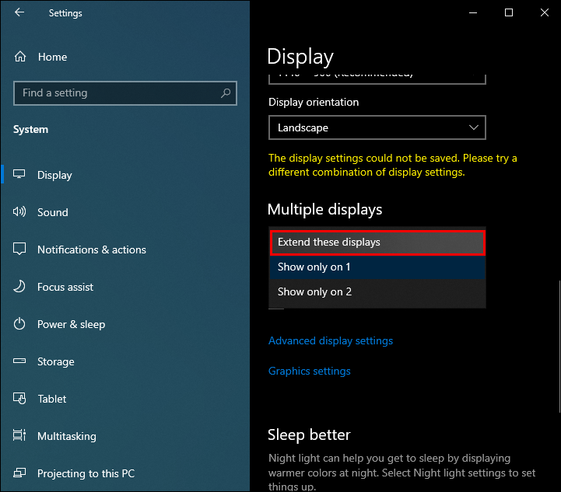Open the Storage drive icon
Image resolution: width=561 pixels, height=492 pixels.
19,361
